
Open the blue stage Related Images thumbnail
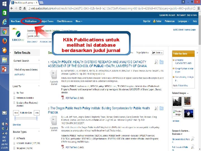[188, 114]
